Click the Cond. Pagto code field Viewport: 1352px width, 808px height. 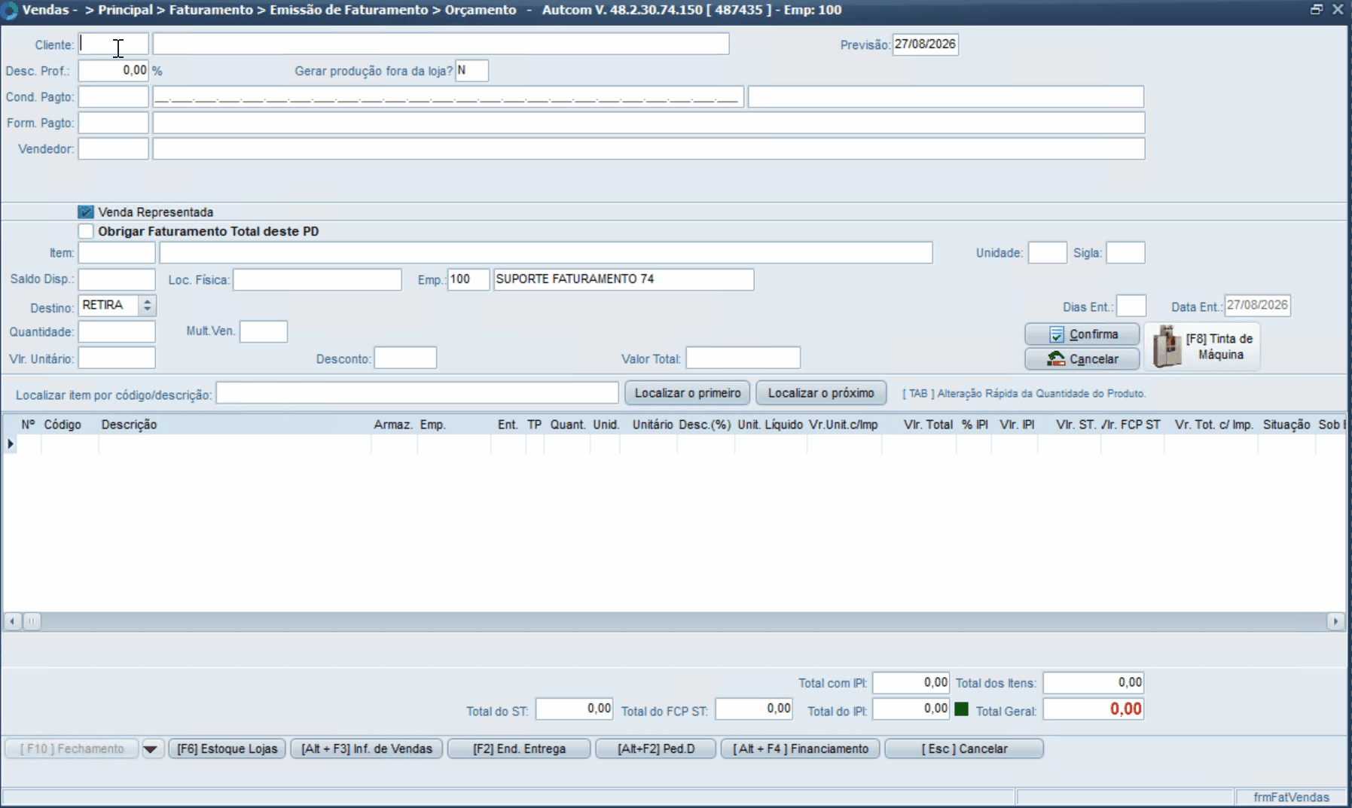(114, 97)
